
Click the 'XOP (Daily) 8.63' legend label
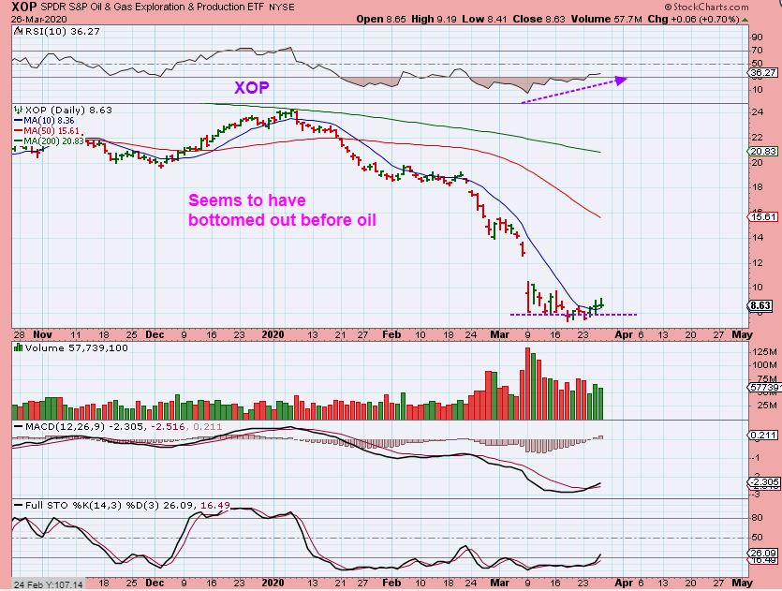[68, 110]
